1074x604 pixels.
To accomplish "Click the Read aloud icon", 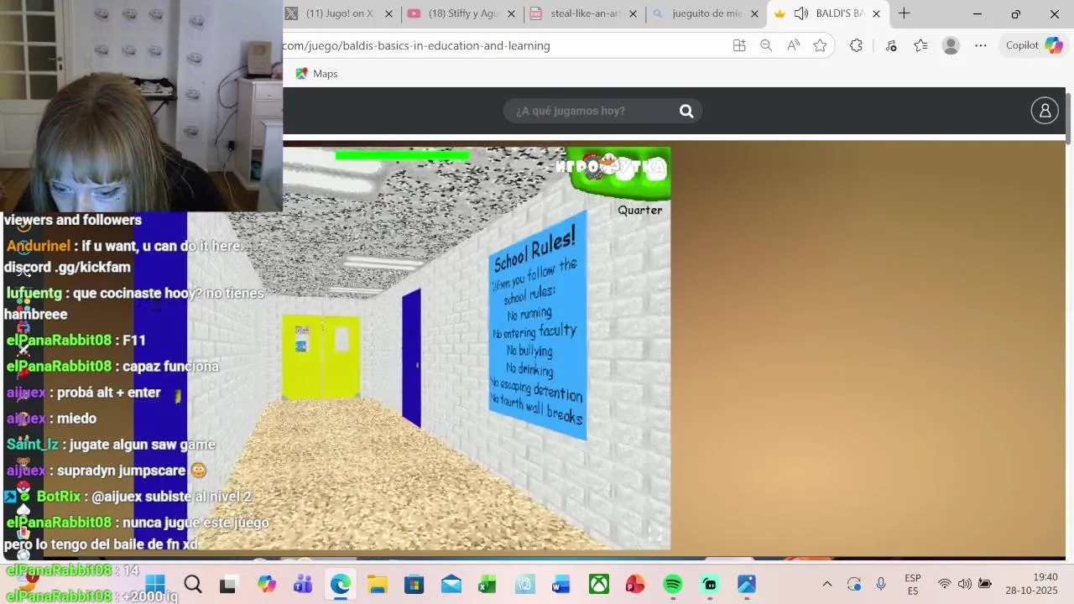I will 793,45.
